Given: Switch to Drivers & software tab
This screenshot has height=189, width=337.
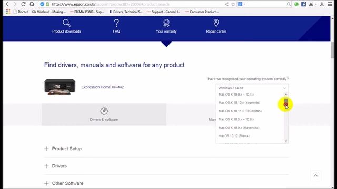Looking at the screenshot, I should click(x=104, y=114).
